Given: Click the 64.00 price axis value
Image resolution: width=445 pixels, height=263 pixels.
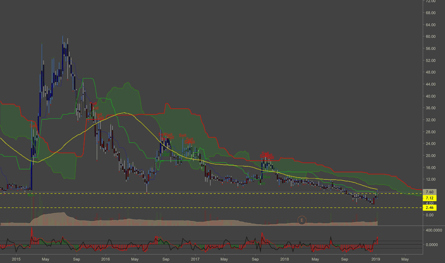Looking at the screenshot, I should tap(431, 25).
